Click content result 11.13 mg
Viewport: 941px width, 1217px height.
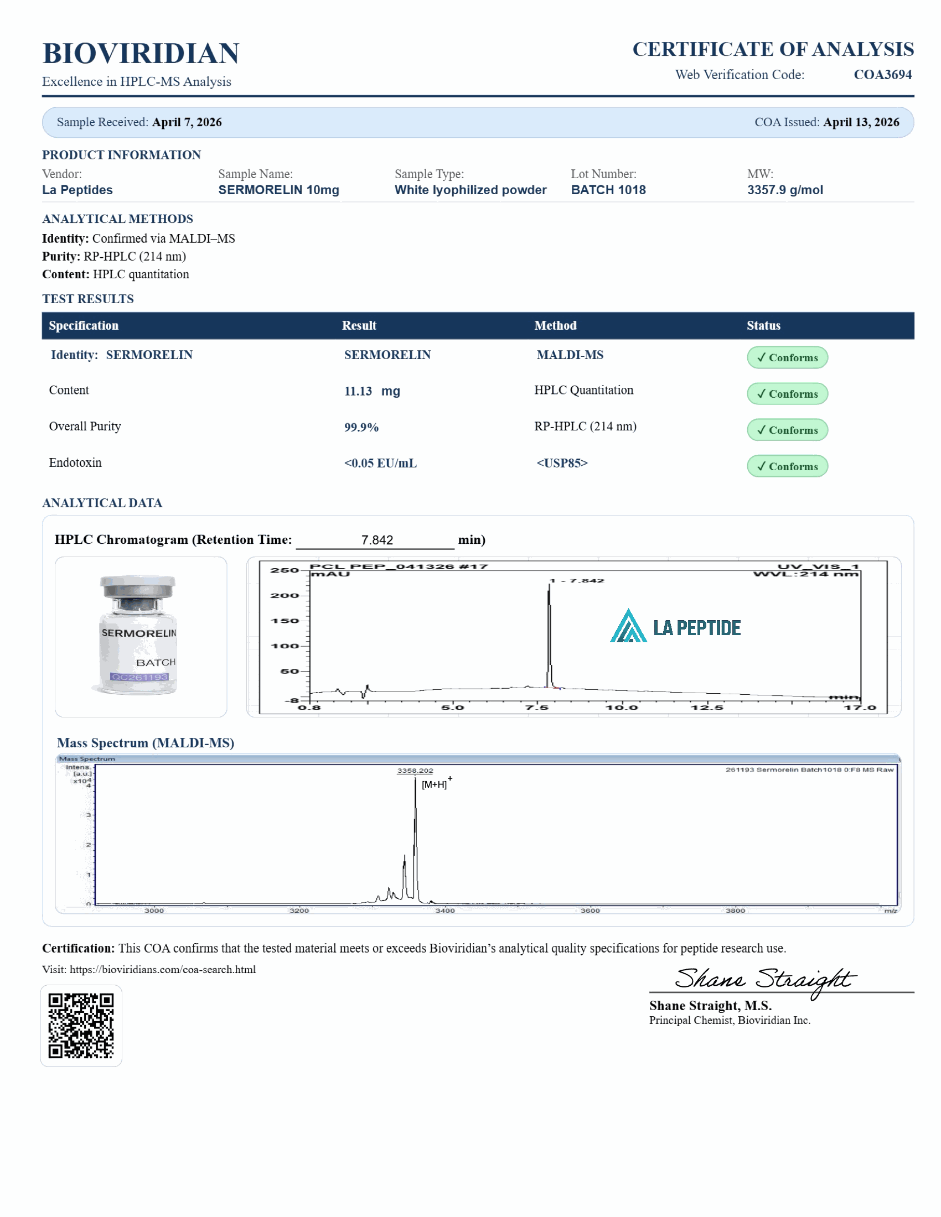pyautogui.click(x=372, y=391)
